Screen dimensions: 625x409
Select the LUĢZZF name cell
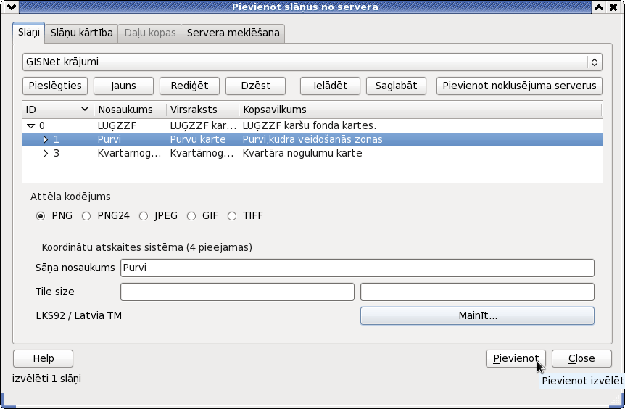pyautogui.click(x=117, y=126)
